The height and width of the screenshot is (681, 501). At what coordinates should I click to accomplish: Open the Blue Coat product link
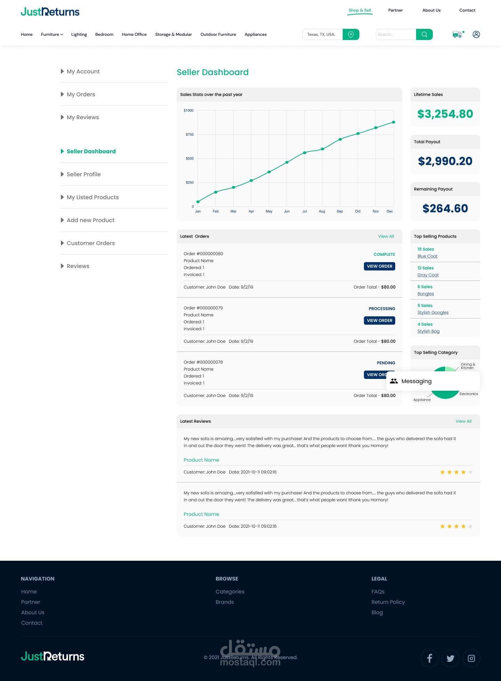click(428, 256)
